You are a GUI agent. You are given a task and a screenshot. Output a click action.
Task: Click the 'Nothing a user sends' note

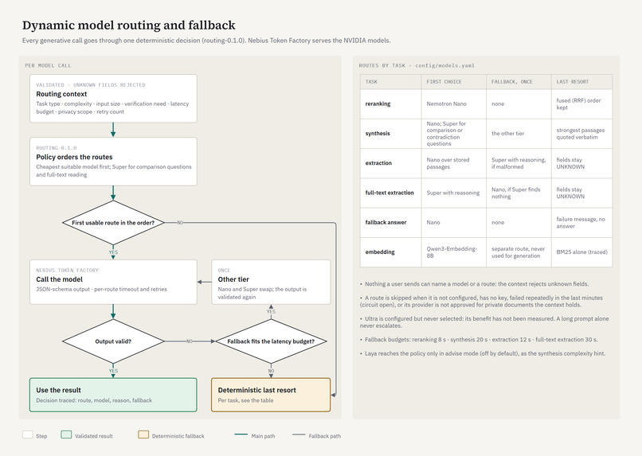[x=475, y=284]
